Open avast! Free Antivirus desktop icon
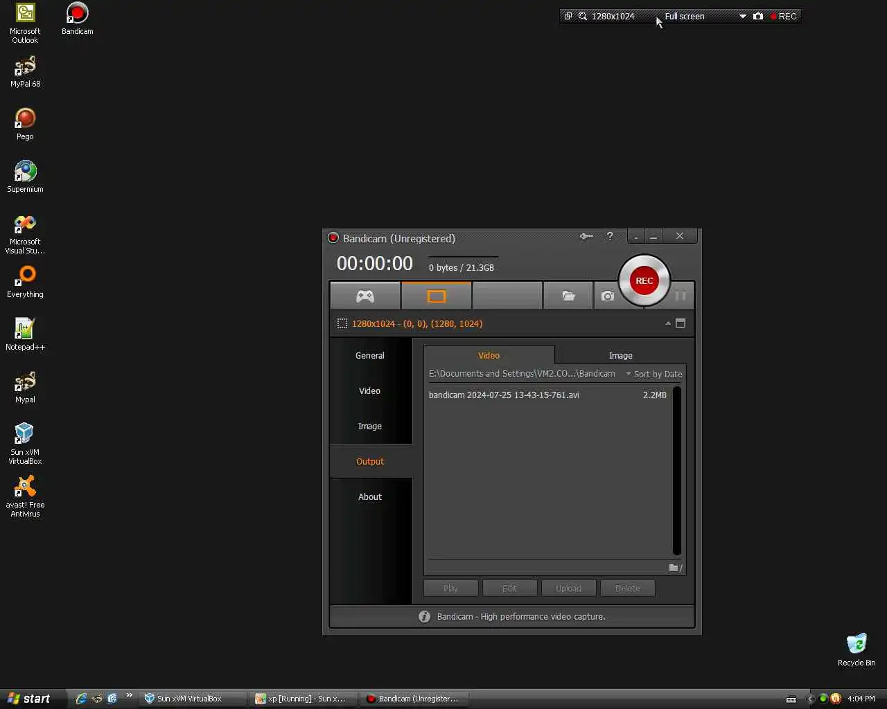The width and height of the screenshot is (887, 709). (25, 497)
